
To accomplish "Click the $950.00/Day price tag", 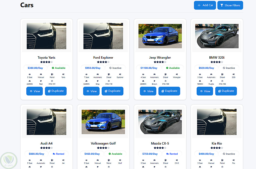I will click(x=93, y=68).
